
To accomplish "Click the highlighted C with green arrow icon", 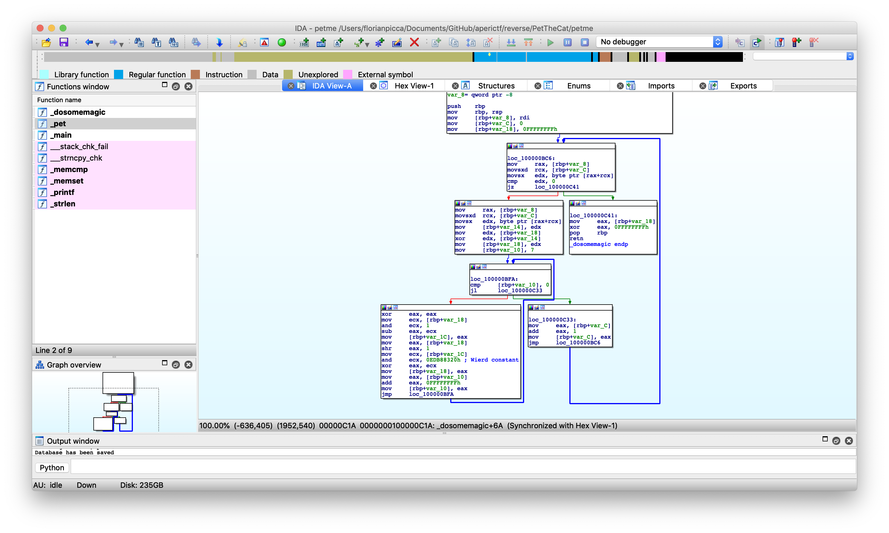I will [757, 42].
